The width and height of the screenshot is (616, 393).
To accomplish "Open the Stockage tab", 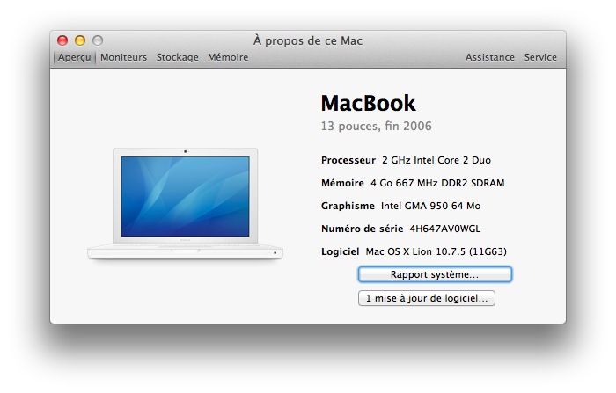I will [177, 57].
